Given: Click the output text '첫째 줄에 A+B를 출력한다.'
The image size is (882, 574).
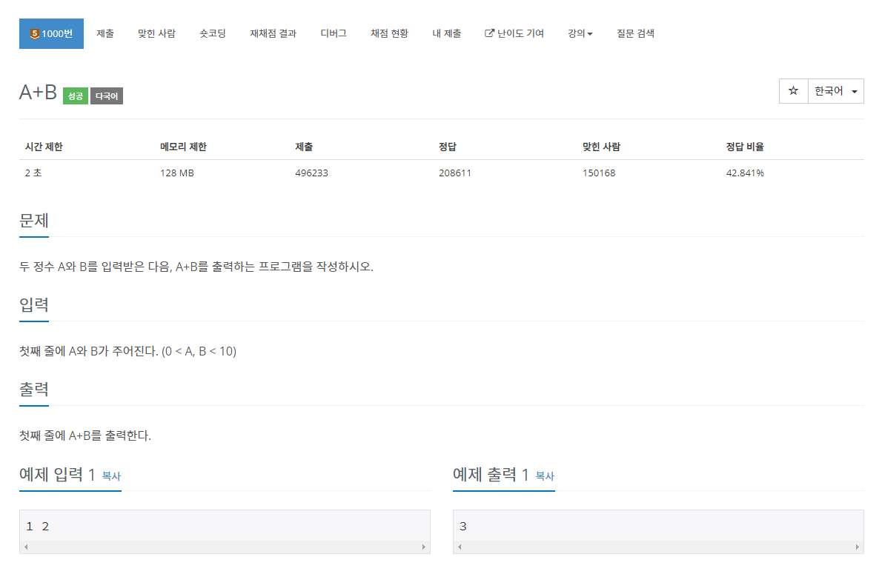Looking at the screenshot, I should click(85, 435).
